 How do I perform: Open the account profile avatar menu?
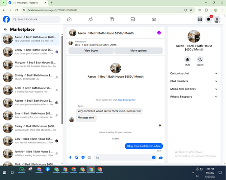pos(217,19)
